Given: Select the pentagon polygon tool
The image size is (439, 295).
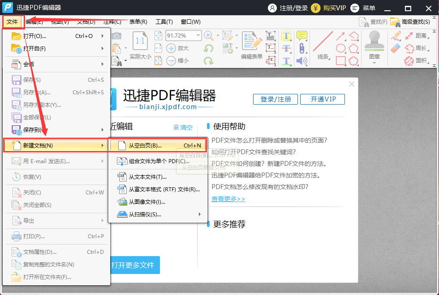Looking at the screenshot, I should point(353,48).
